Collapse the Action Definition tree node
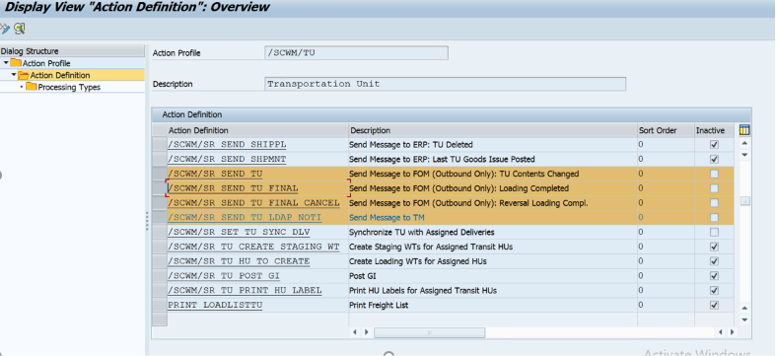This screenshot has width=776, height=356. pos(14,75)
